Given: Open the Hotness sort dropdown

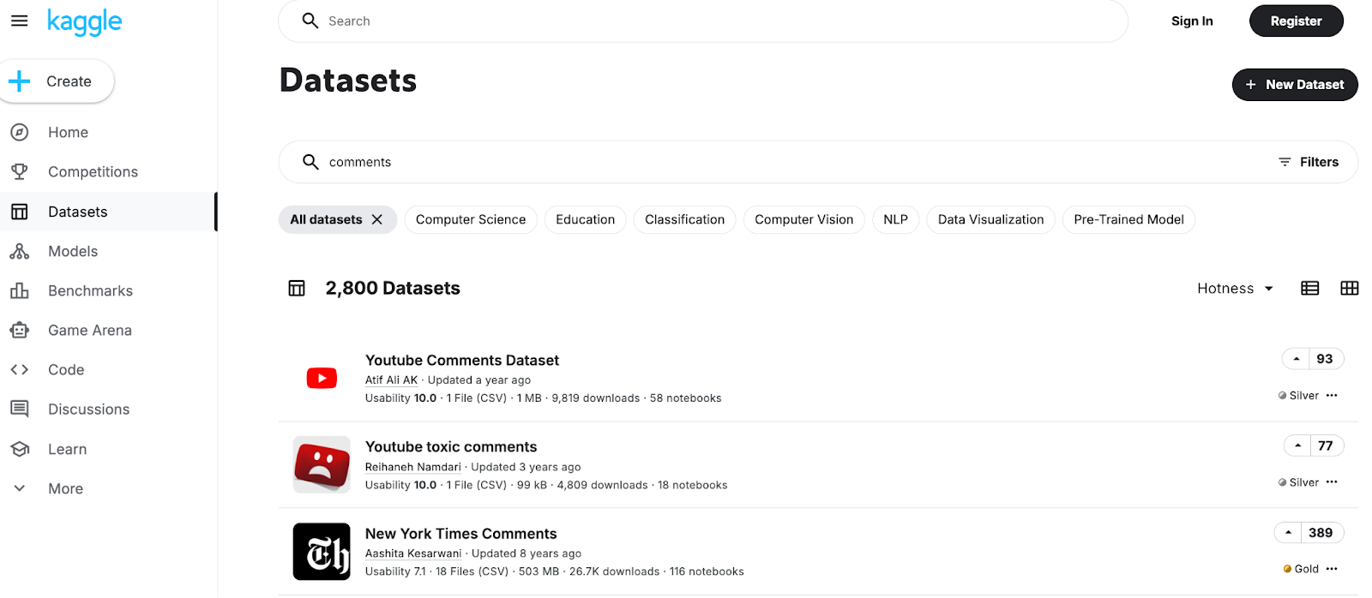Looking at the screenshot, I should (1236, 289).
